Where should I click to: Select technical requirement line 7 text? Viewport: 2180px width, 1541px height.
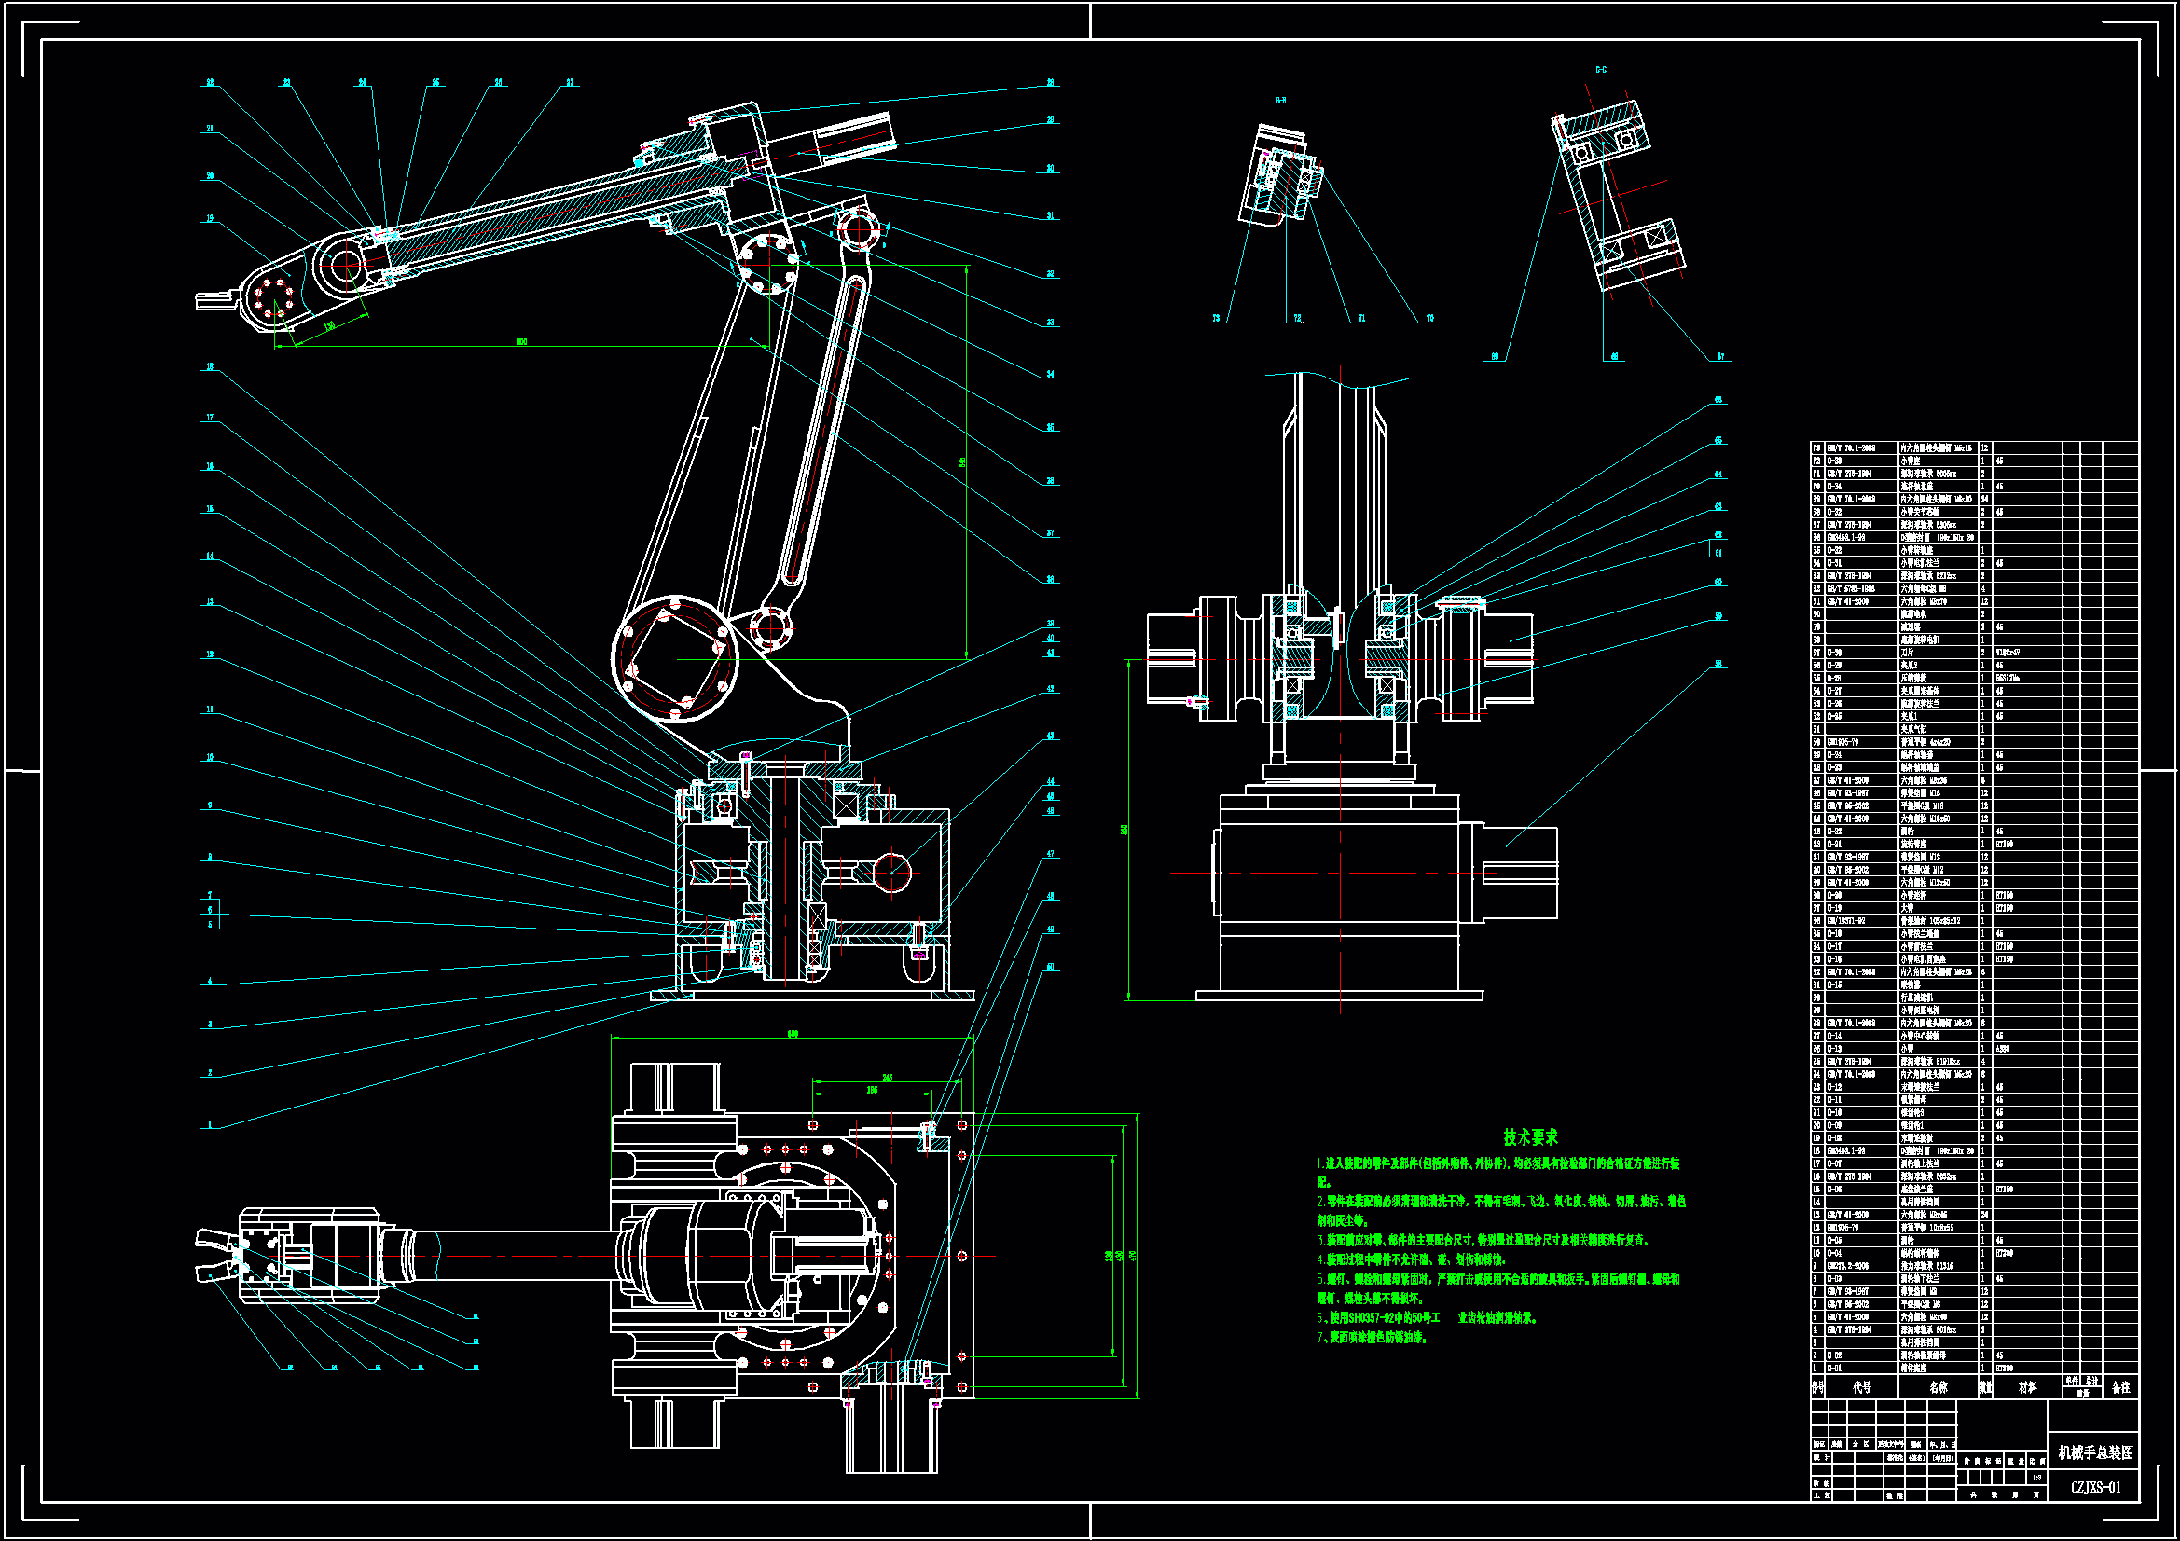click(x=1372, y=1337)
